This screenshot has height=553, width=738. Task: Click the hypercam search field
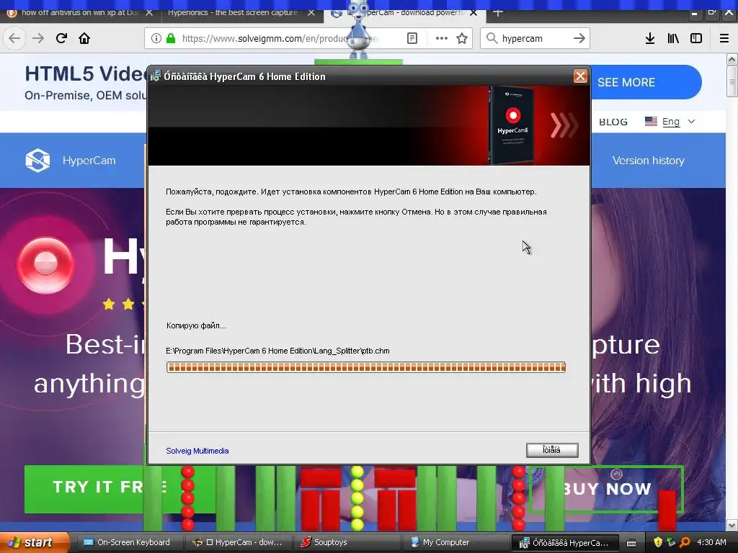[x=535, y=38]
